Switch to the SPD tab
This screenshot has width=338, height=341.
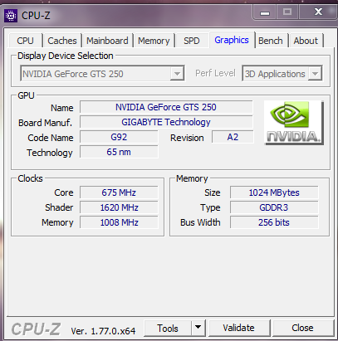(x=192, y=41)
